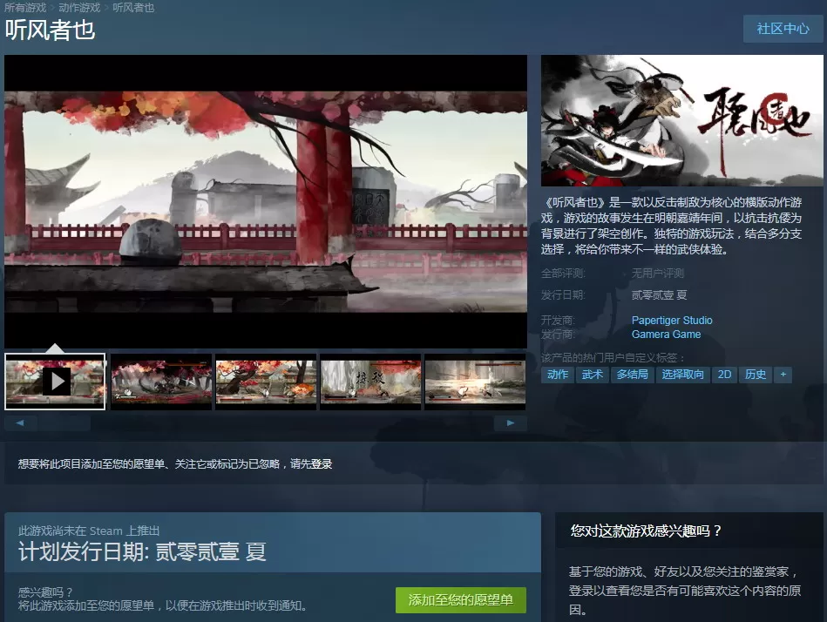Play the main trailer video

click(x=265, y=201)
